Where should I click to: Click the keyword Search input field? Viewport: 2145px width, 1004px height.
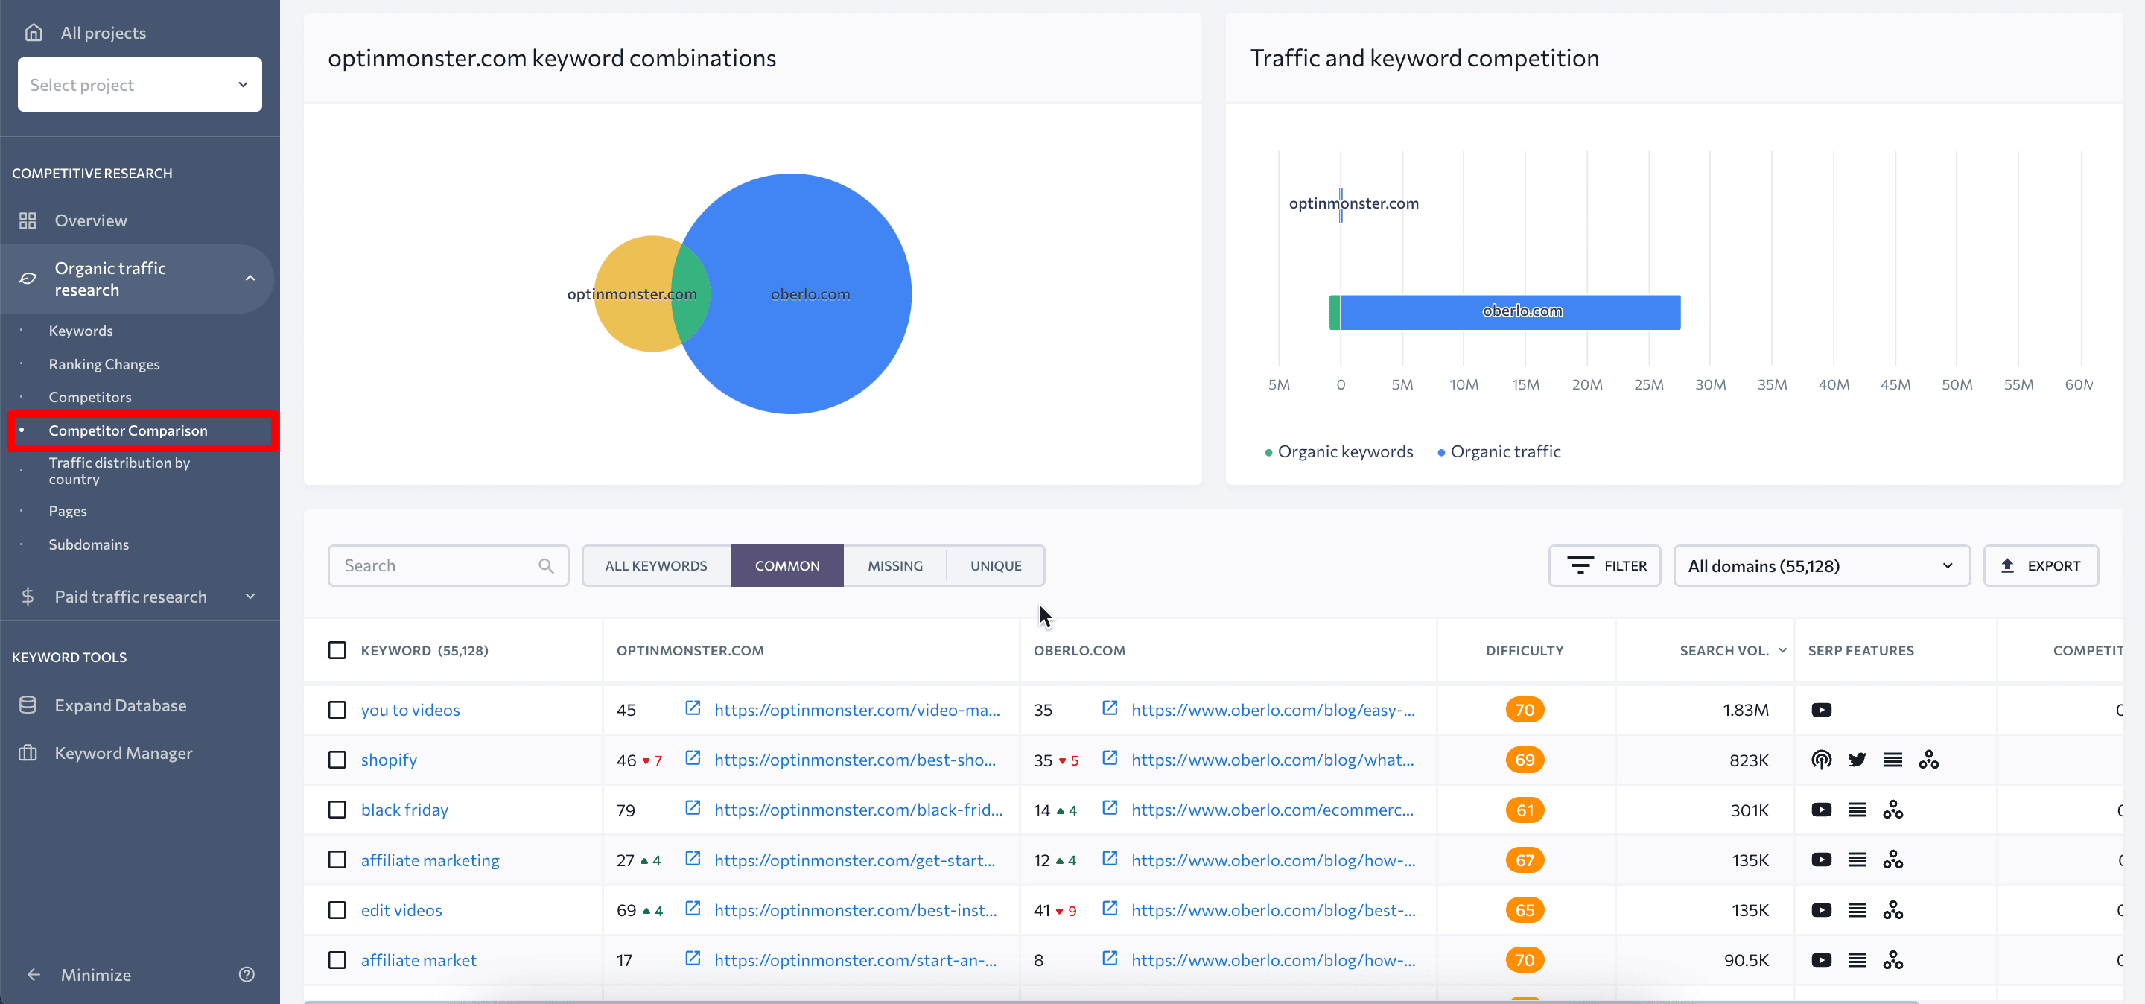click(448, 566)
